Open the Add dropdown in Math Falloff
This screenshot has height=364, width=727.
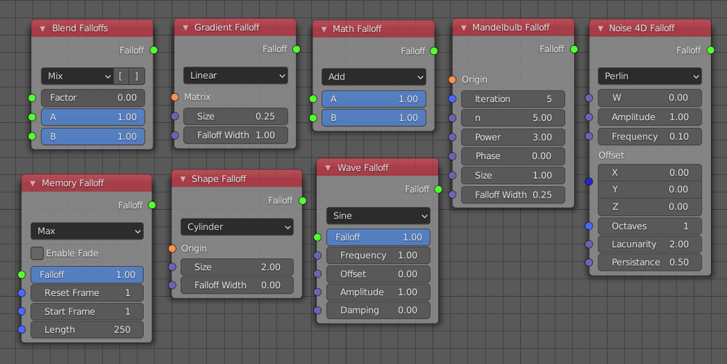pyautogui.click(x=374, y=77)
